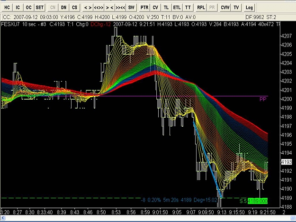This screenshot has width=296, height=222.
Task: Click the green 4189.000 price label
Action: click(x=258, y=201)
